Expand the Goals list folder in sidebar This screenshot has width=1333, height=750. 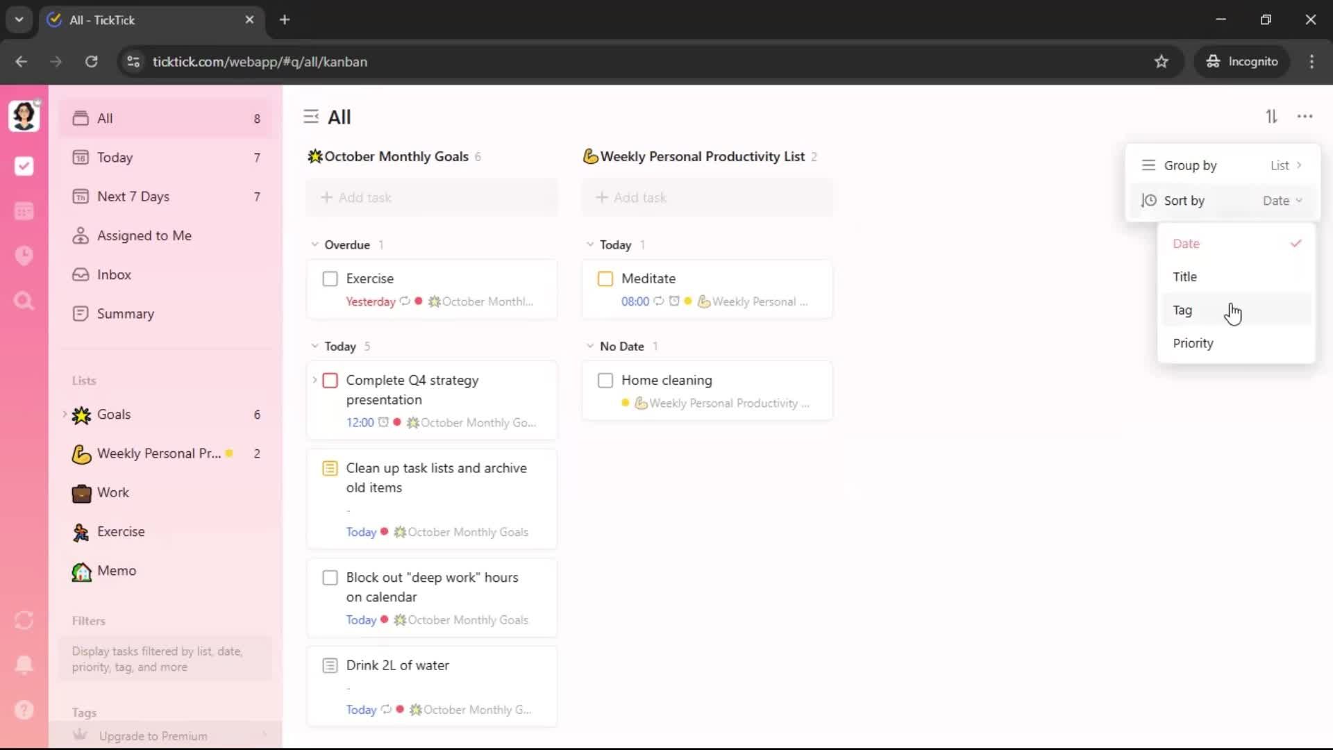click(65, 415)
